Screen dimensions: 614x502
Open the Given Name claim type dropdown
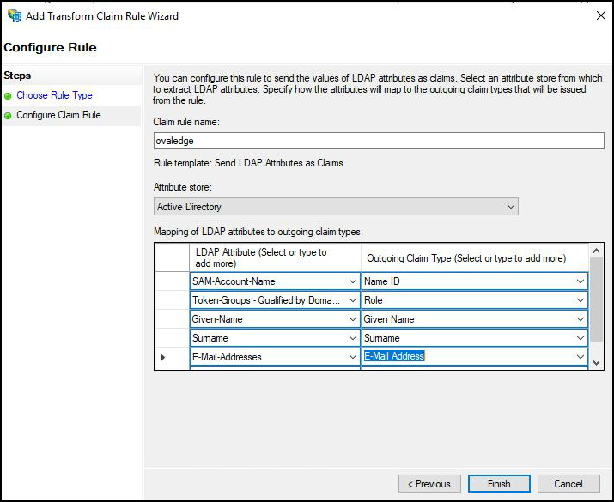pos(581,319)
